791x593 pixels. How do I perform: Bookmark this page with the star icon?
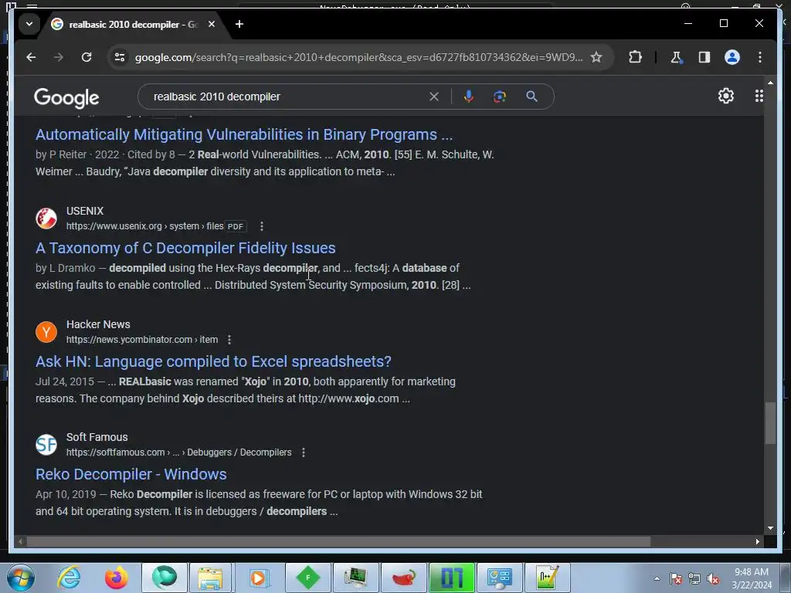pos(596,57)
